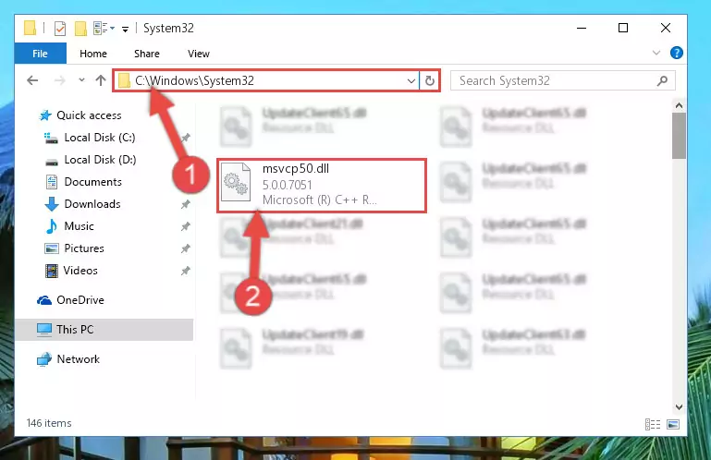Open the address bar history dropdown
The image size is (711, 460).
pyautogui.click(x=411, y=81)
